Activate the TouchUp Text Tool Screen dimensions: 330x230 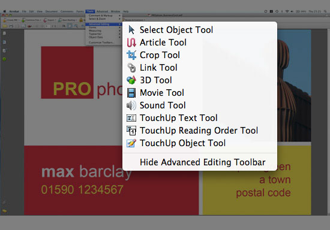coord(200,118)
